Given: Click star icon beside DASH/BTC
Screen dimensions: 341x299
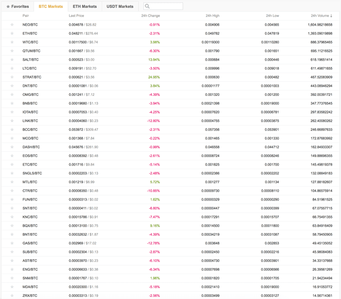Looking at the screenshot, I should (12, 147).
